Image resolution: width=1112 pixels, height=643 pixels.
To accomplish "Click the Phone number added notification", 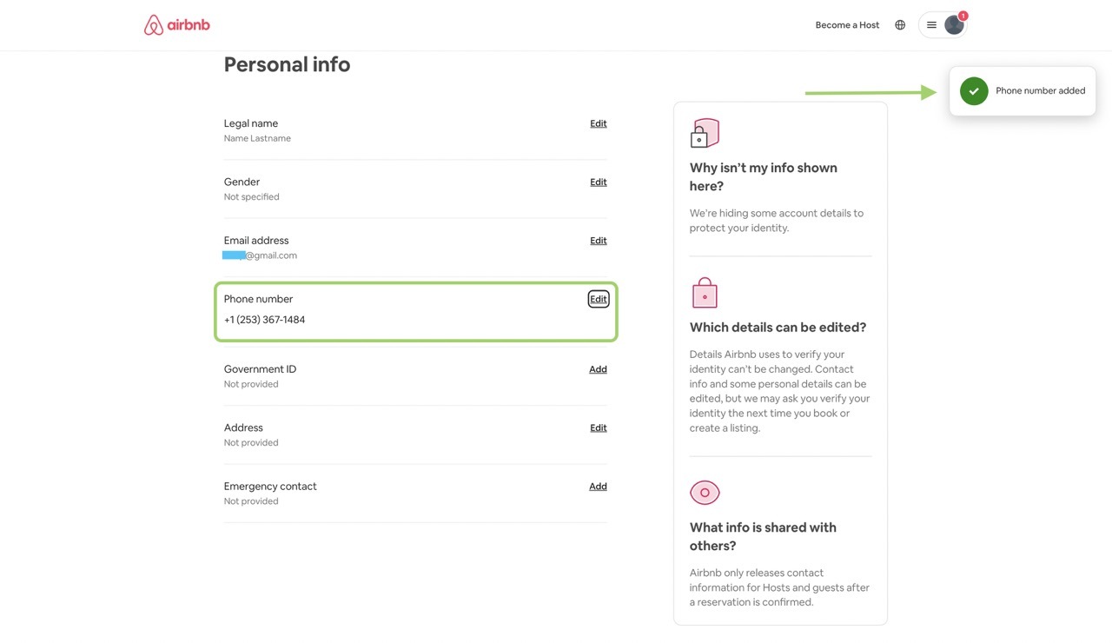I will 1040,91.
